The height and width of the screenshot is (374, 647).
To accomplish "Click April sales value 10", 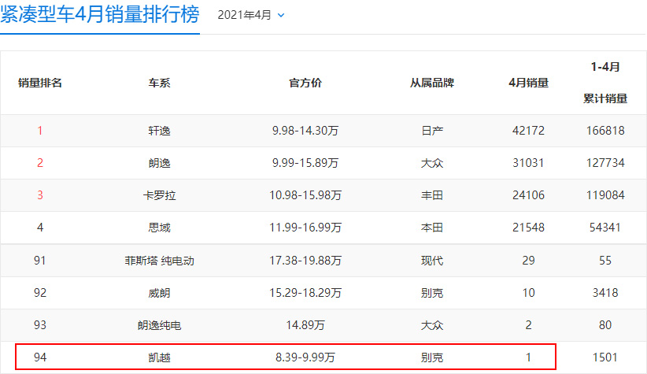I will [529, 293].
